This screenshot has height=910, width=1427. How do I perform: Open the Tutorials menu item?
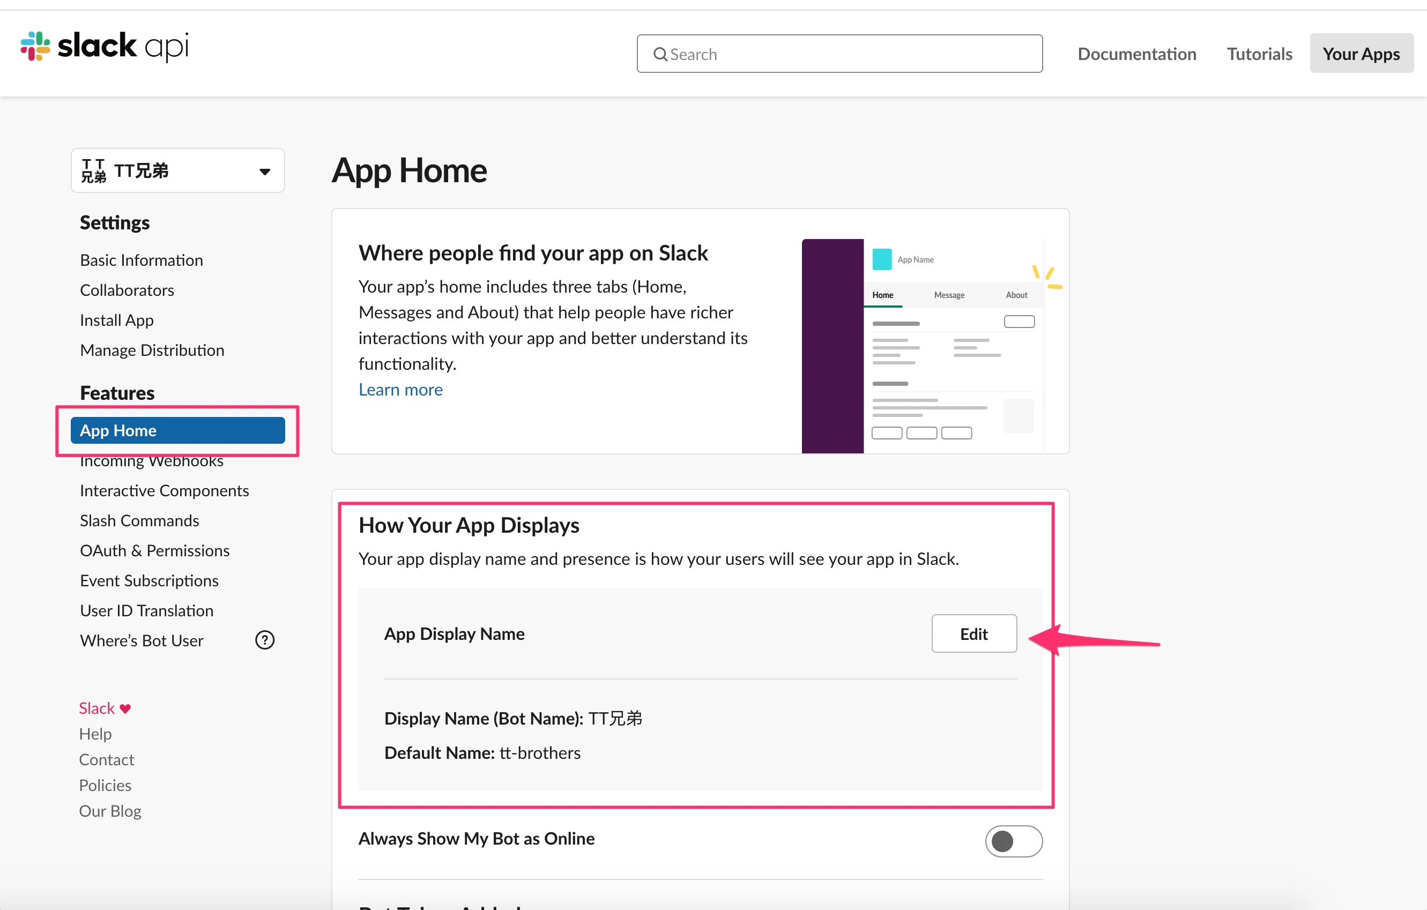coord(1259,54)
